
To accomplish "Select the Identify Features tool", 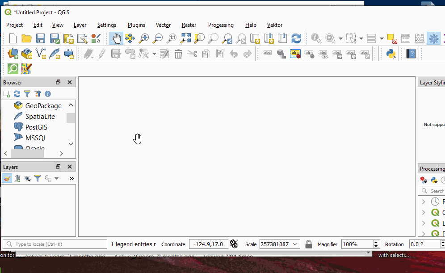I will (316, 38).
